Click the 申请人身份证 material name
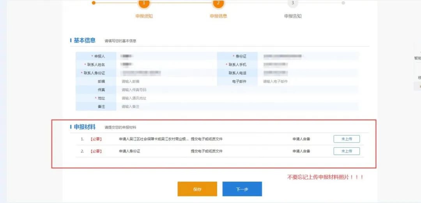 coord(129,151)
